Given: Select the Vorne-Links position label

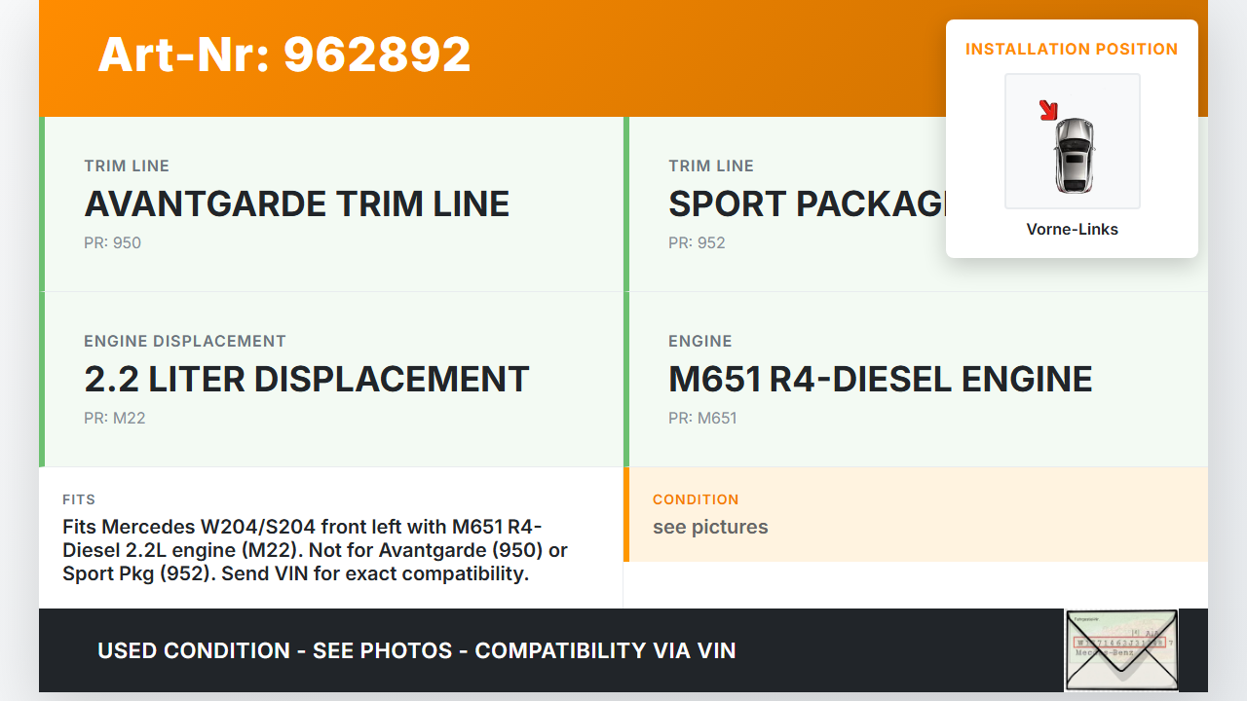Looking at the screenshot, I should [1072, 230].
